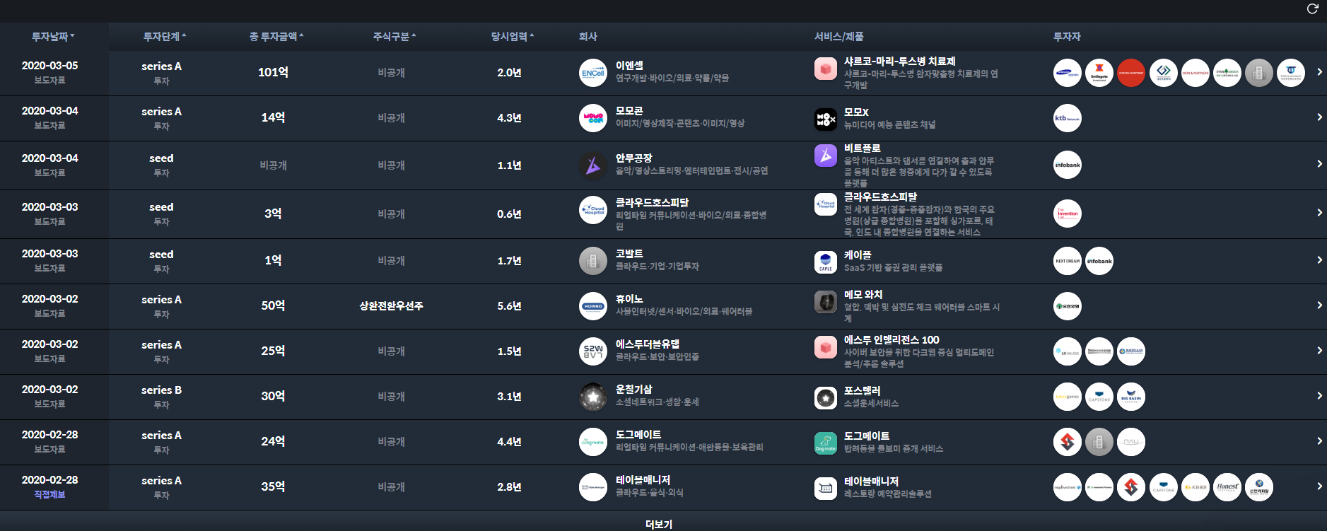
Task: Expand the 안무공장 row chevron
Action: [x=1319, y=164]
